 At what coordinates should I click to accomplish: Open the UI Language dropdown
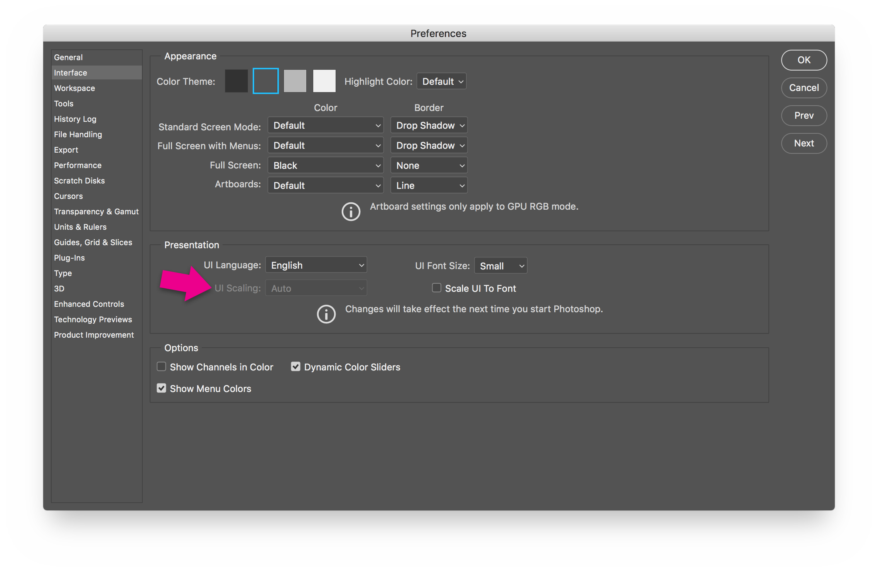point(316,265)
